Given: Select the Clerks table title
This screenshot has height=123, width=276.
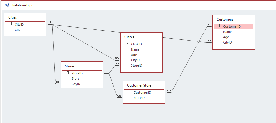Looking at the screenshot, I should pyautogui.click(x=129, y=37).
